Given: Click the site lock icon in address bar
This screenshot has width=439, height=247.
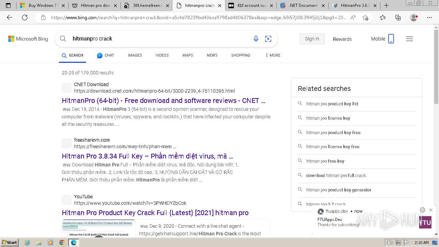Looking at the screenshot, I should [43, 17].
